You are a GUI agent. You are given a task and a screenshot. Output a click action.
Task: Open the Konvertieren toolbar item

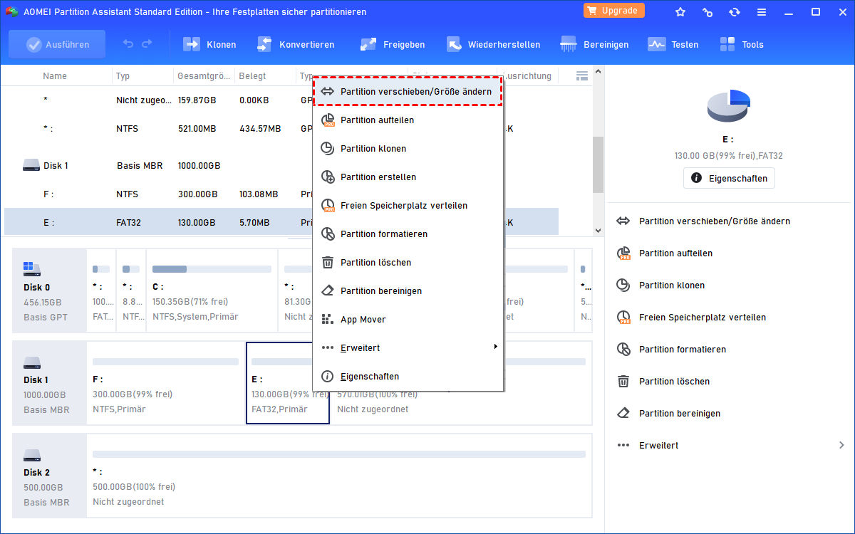tap(295, 44)
